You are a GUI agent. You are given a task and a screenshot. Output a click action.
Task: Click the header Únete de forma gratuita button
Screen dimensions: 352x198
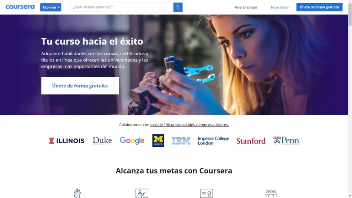[319, 7]
